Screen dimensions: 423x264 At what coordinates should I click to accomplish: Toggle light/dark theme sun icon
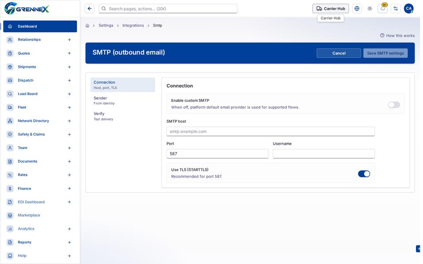point(370,9)
